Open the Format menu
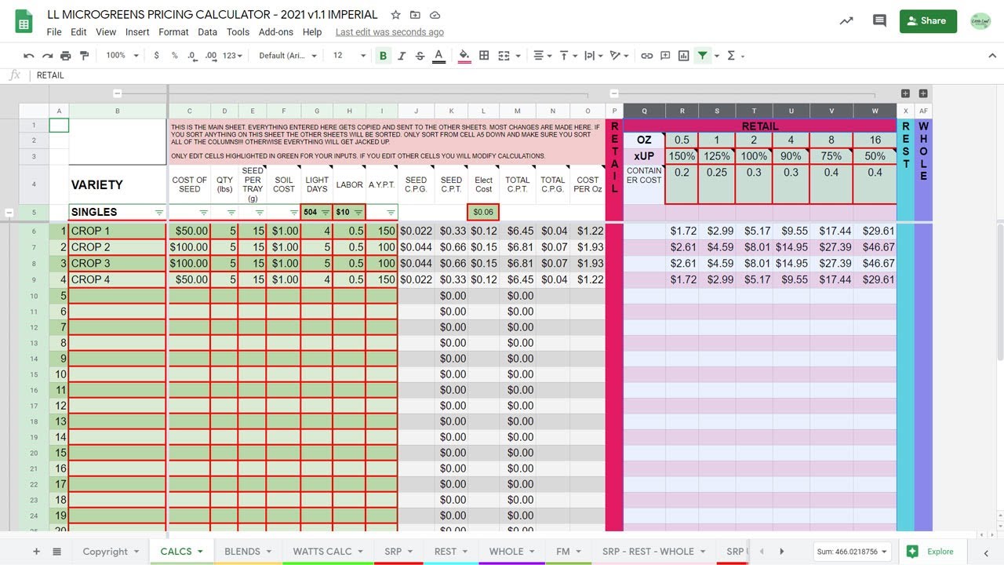 click(x=173, y=32)
